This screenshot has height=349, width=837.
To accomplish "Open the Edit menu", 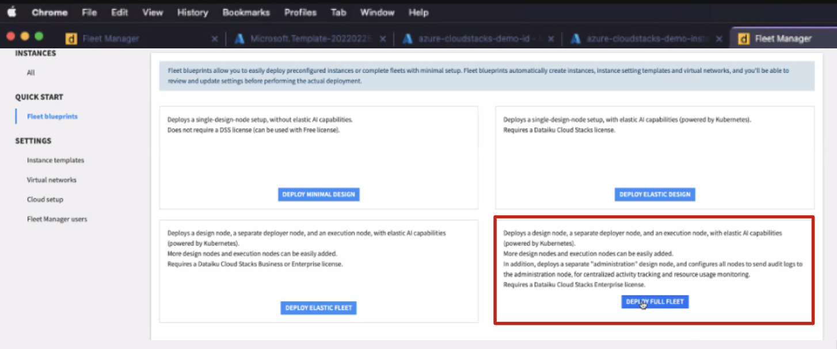I will pos(120,12).
